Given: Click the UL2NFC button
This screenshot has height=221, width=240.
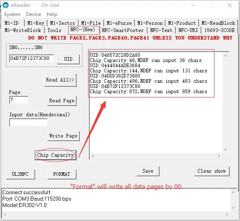Looking at the screenshot, I should pyautogui.click(x=20, y=174).
